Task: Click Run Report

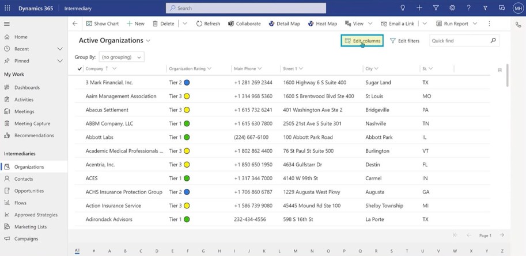Action: pos(452,24)
